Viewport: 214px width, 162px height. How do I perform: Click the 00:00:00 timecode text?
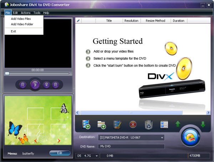38,70
